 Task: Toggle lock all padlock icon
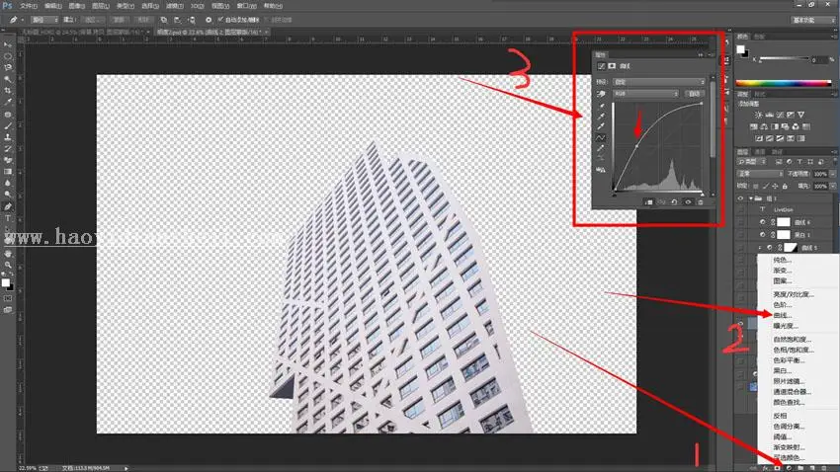pos(785,187)
